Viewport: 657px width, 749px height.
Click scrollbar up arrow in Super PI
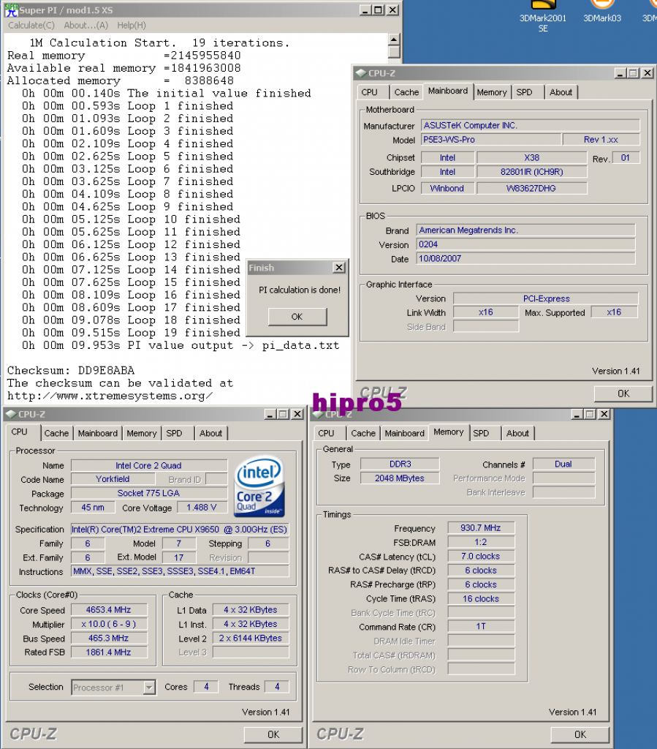394,39
